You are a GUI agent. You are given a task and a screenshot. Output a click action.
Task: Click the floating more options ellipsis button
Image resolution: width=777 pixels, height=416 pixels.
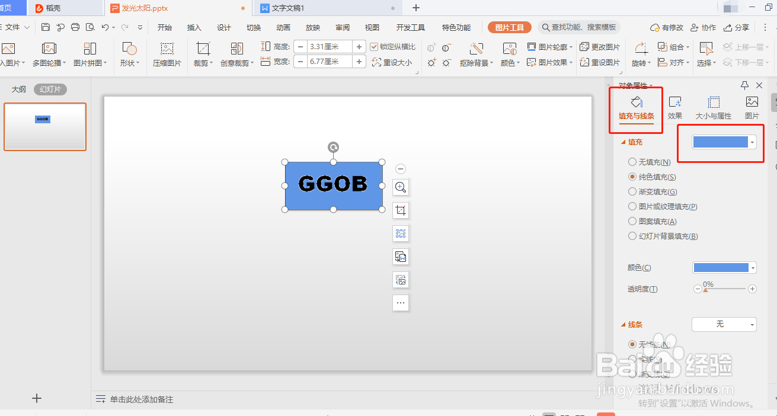pyautogui.click(x=401, y=303)
